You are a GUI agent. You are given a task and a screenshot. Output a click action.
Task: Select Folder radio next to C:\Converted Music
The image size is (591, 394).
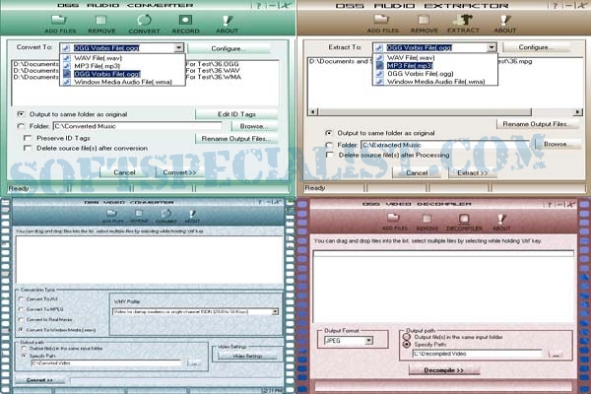point(21,126)
